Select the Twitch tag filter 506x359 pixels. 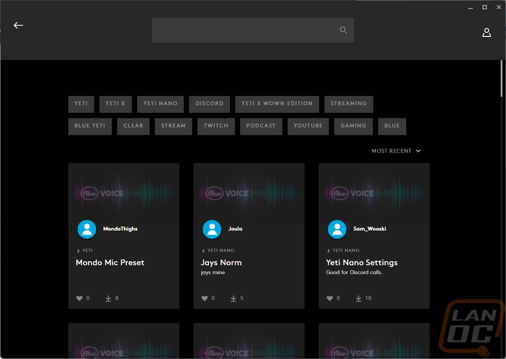pyautogui.click(x=216, y=126)
